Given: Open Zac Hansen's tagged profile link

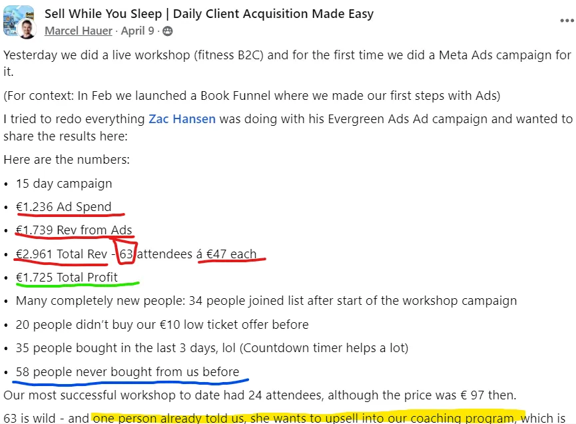Looking at the screenshot, I should coord(182,119).
